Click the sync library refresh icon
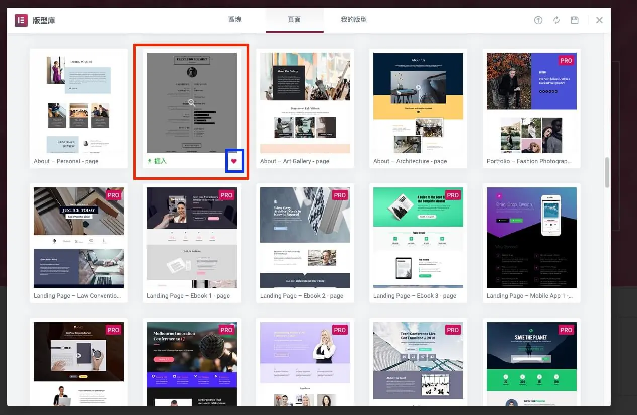Viewport: 637px width, 415px height. click(x=556, y=20)
